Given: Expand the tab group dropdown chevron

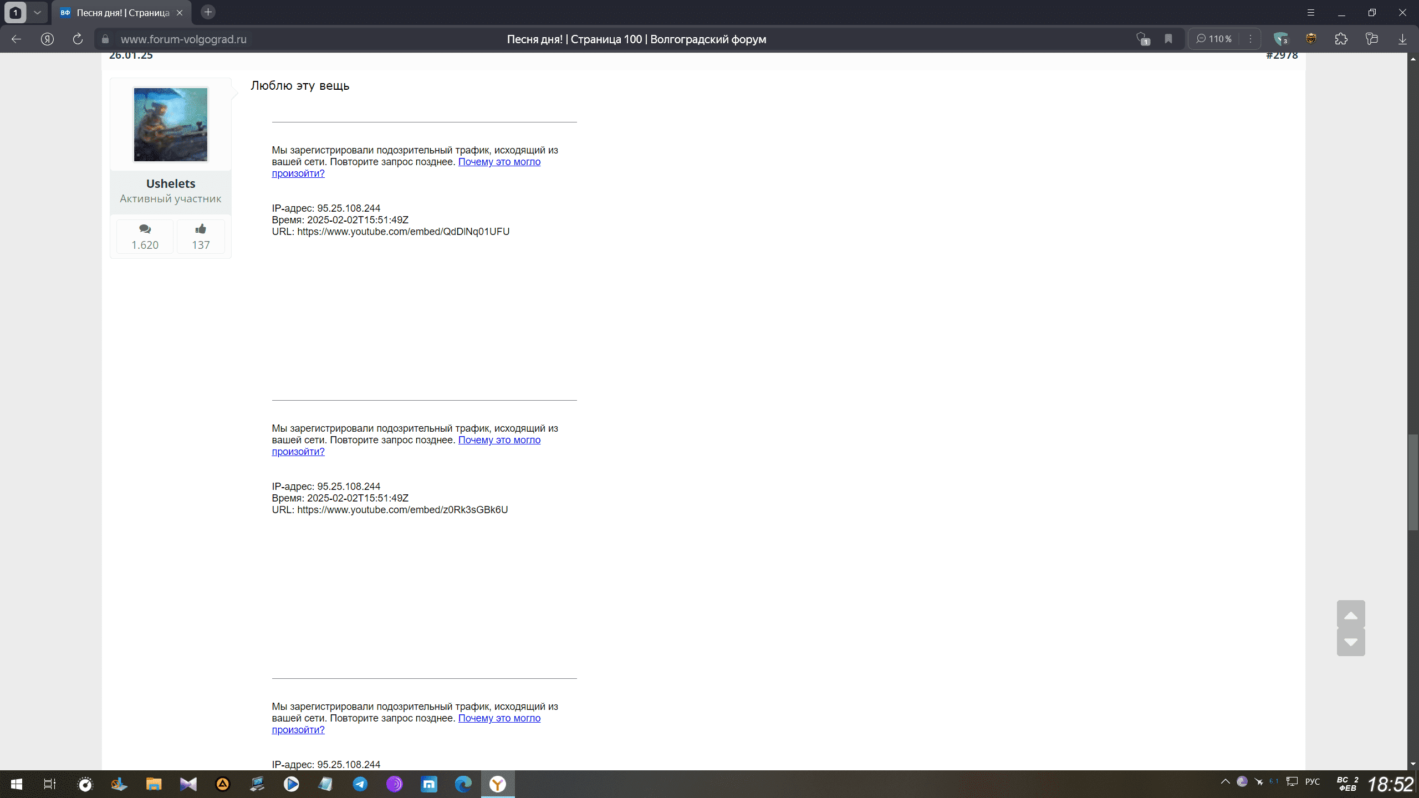Looking at the screenshot, I should [x=37, y=12].
